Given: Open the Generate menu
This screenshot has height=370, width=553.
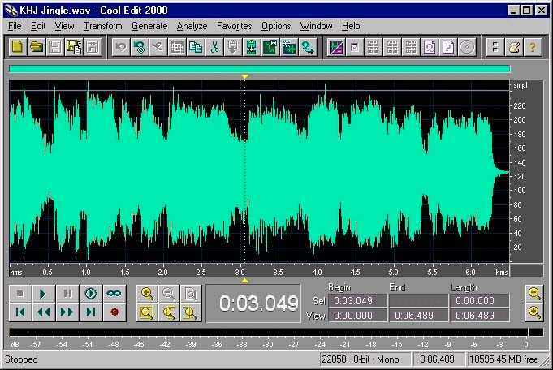Looking at the screenshot, I should 149,26.
